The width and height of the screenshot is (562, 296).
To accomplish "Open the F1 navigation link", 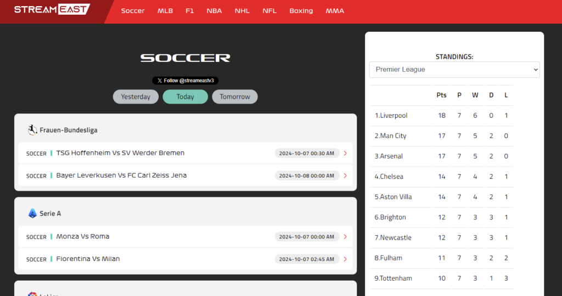I will [x=189, y=11].
